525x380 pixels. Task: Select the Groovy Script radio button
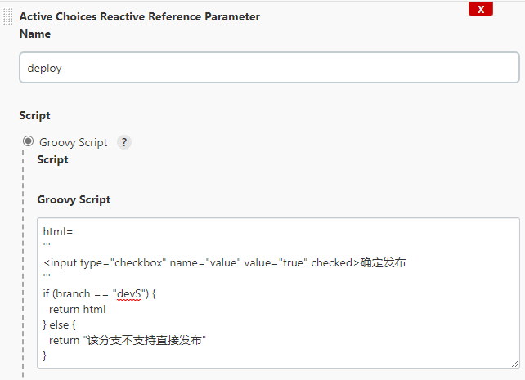28,141
